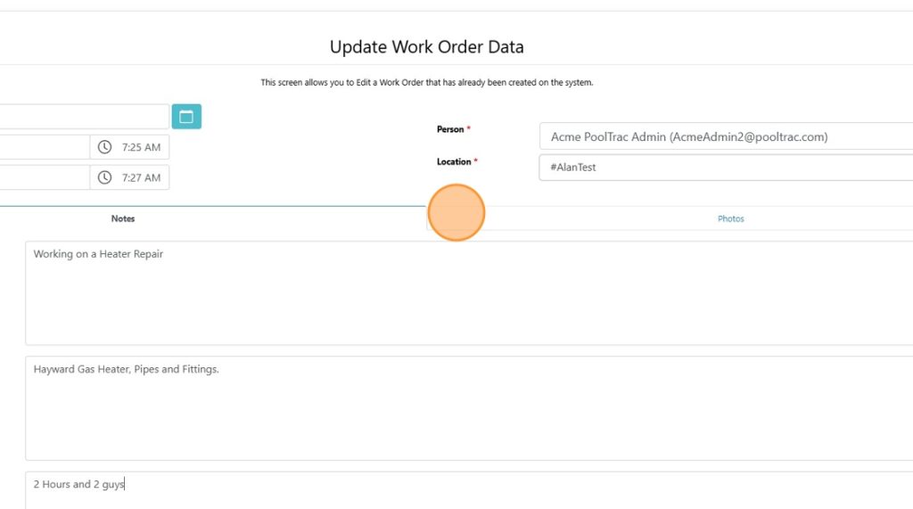
Task: Click the Location field label
Action: [x=454, y=161]
